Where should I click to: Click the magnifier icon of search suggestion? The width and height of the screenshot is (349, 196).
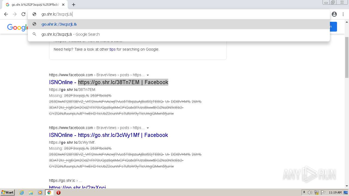(x=34, y=34)
